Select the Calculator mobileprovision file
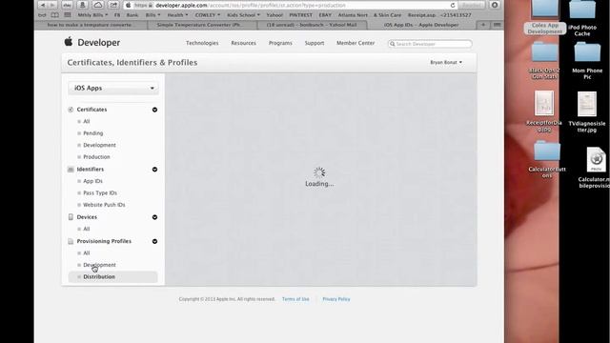 coord(595,168)
